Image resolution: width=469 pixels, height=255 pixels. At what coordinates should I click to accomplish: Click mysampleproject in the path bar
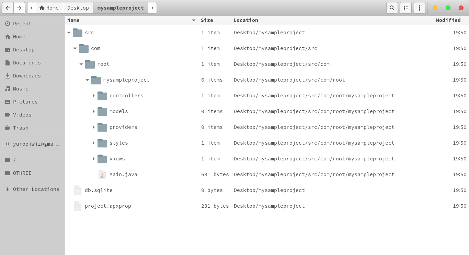pyautogui.click(x=121, y=8)
